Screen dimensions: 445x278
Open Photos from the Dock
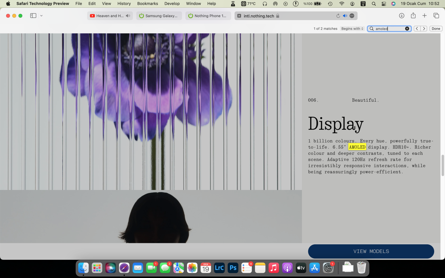point(192,268)
